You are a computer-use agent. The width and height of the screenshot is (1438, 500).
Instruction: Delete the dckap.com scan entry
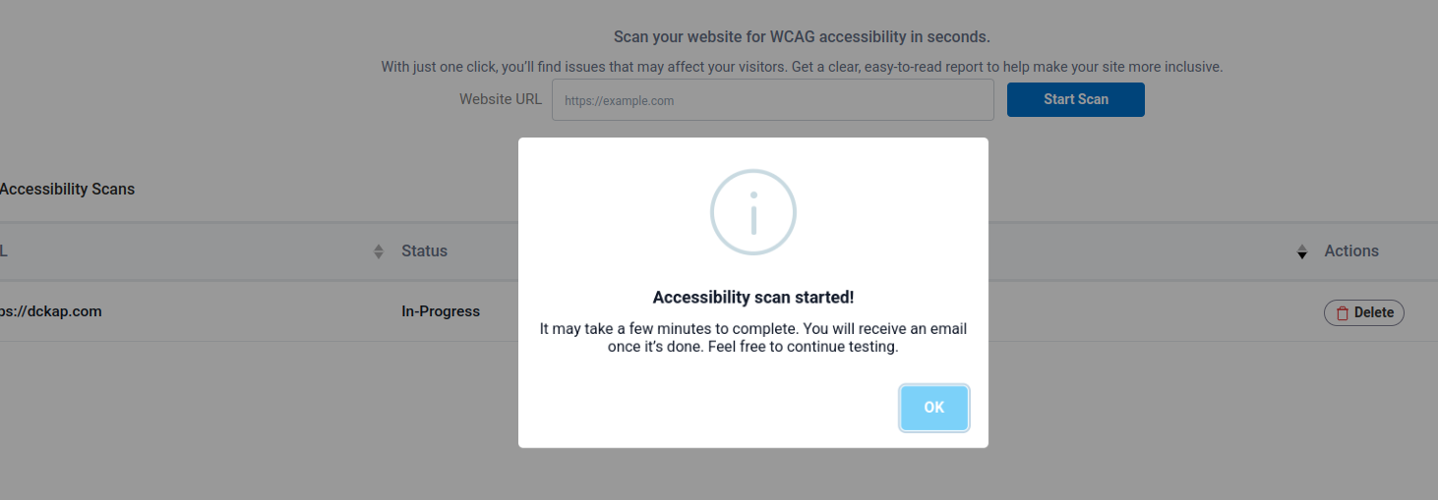click(1363, 312)
